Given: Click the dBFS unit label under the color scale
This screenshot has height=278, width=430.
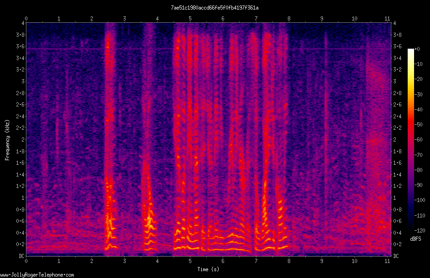Looking at the screenshot, I should 415,239.
